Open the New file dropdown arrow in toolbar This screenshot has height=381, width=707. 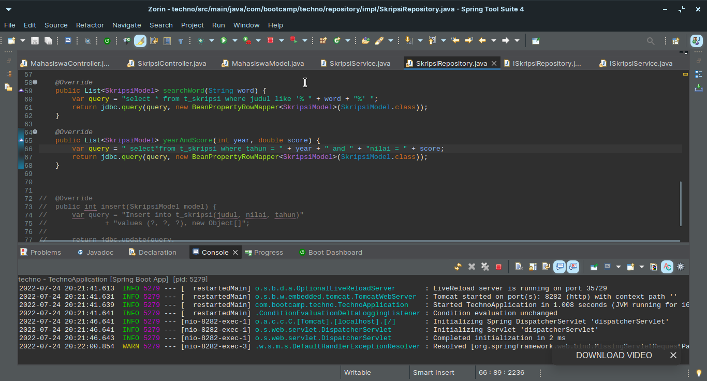pos(22,40)
